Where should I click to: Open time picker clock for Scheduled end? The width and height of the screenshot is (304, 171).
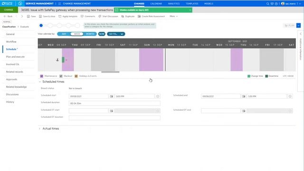pyautogui.click(x=290, y=96)
